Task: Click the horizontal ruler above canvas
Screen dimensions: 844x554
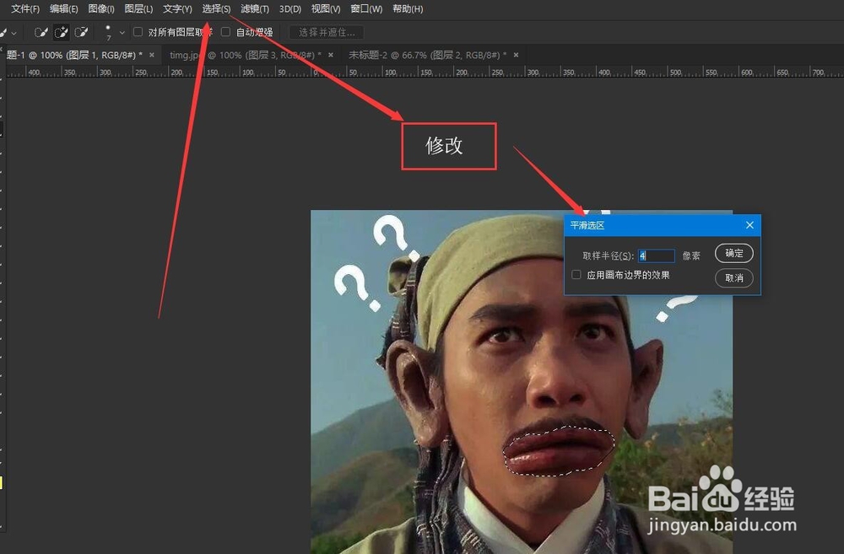Action: [x=425, y=72]
